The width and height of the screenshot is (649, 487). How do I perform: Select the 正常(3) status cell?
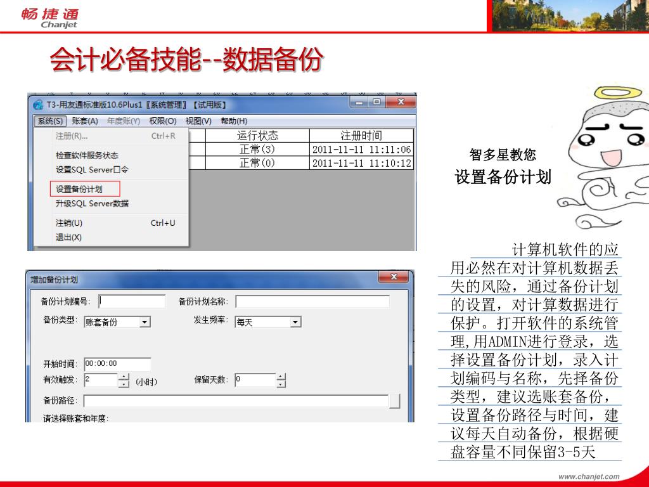257,149
